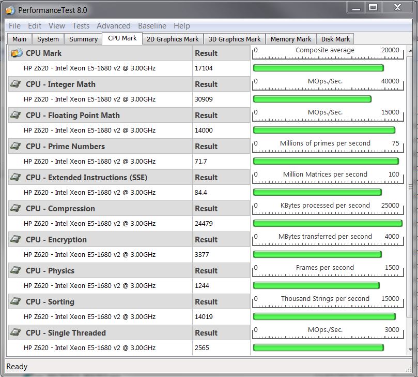Click the Prime Numbers result 71.7
The height and width of the screenshot is (377, 418).
point(200,161)
